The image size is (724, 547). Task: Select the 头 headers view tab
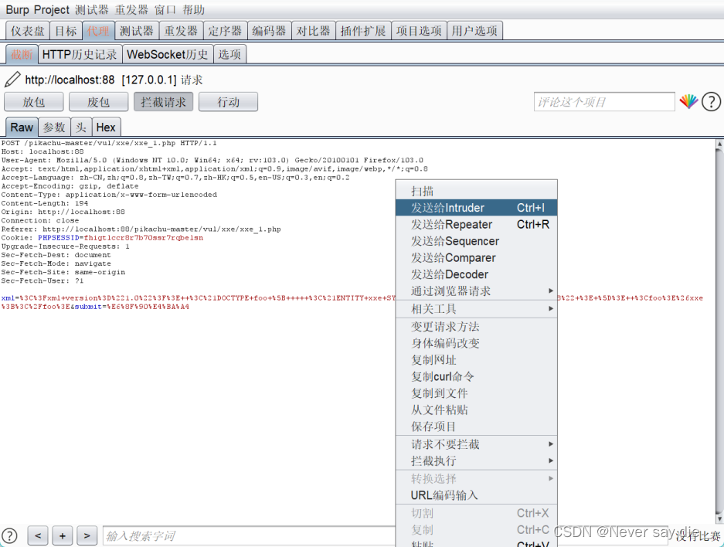tap(81, 127)
